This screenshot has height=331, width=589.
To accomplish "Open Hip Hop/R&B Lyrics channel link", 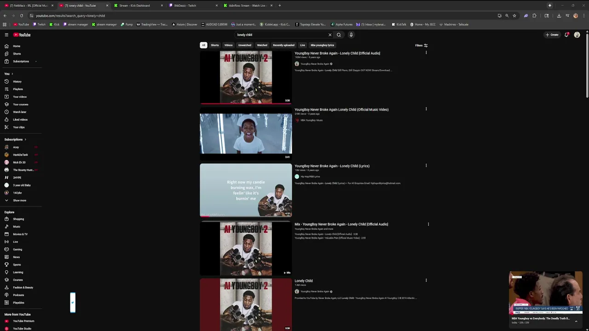I will point(310,177).
